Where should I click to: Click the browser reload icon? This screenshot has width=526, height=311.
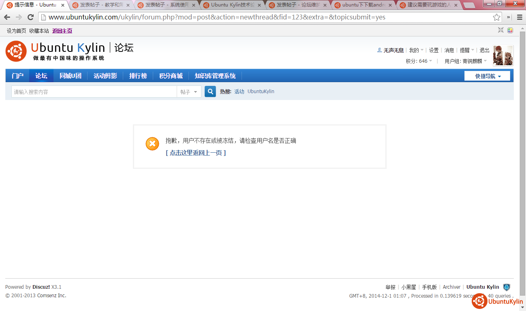(x=30, y=17)
